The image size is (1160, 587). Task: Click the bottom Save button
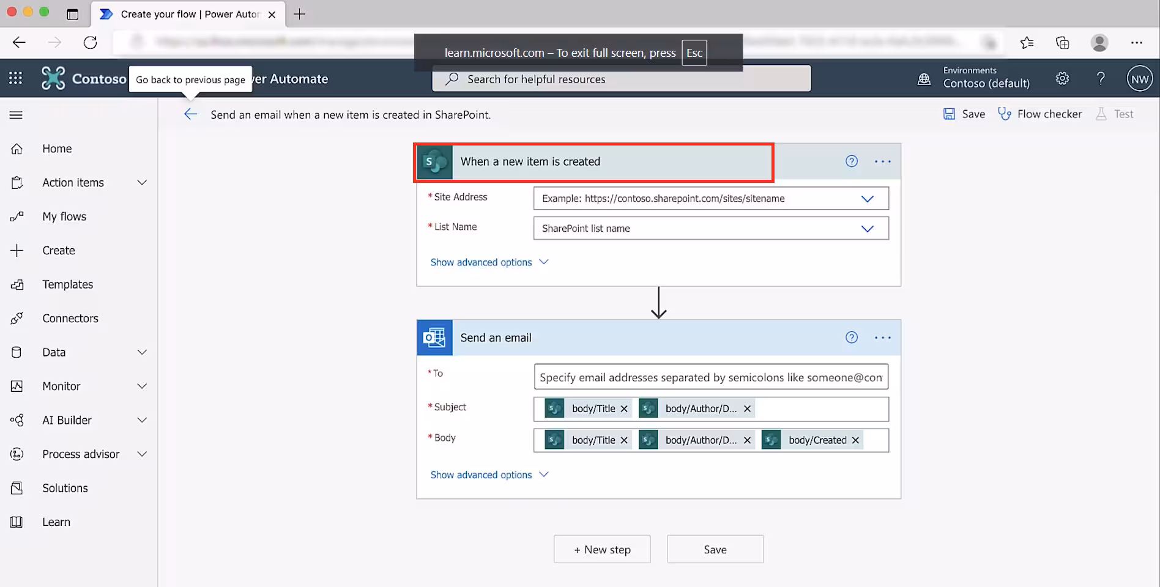(x=715, y=549)
